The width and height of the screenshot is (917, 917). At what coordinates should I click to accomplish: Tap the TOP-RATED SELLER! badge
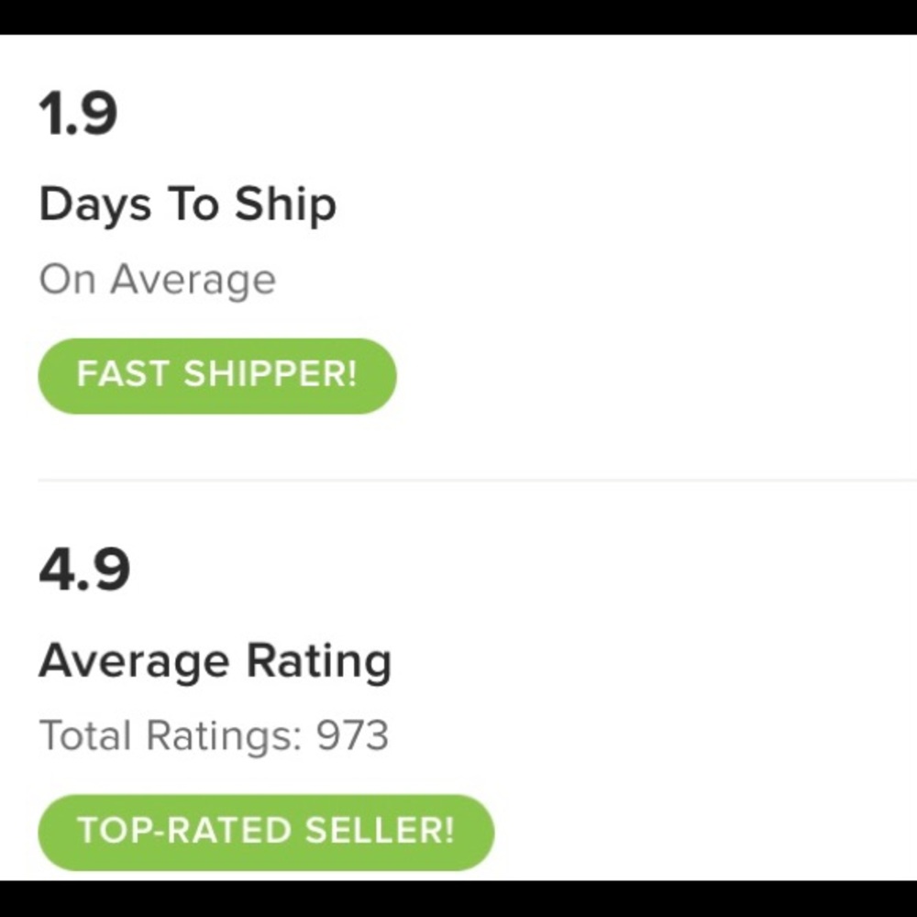266,831
